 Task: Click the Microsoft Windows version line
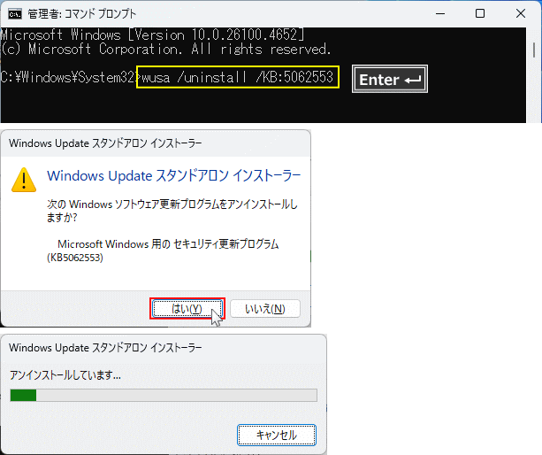(x=153, y=35)
